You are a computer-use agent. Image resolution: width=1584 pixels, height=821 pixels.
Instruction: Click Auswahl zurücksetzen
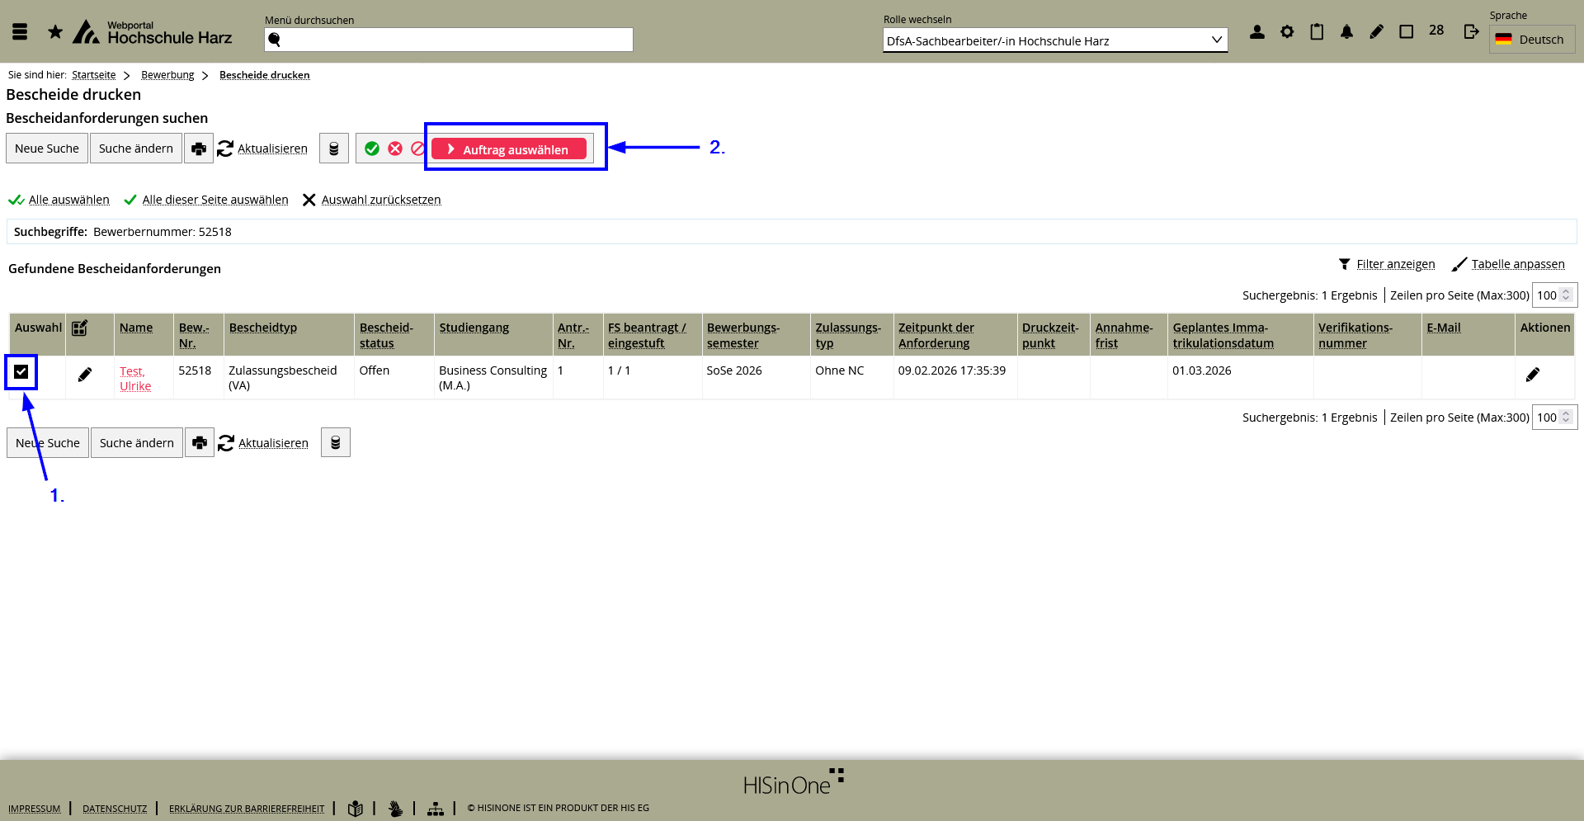click(380, 200)
